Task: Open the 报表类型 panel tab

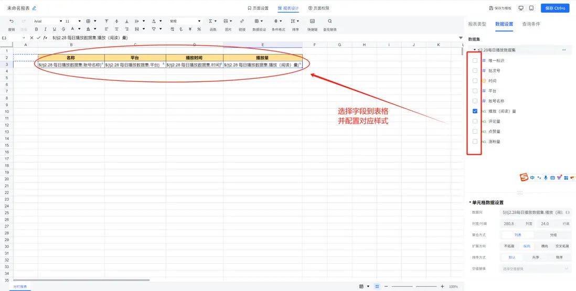Action: pos(477,24)
